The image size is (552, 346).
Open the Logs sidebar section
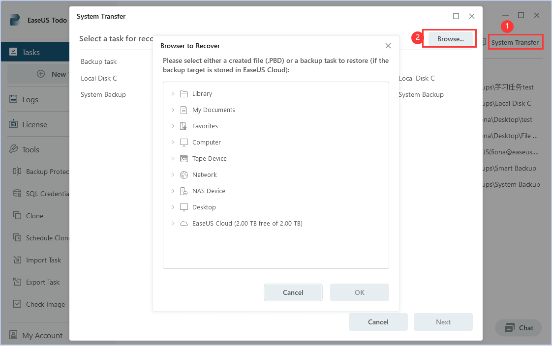(x=30, y=99)
